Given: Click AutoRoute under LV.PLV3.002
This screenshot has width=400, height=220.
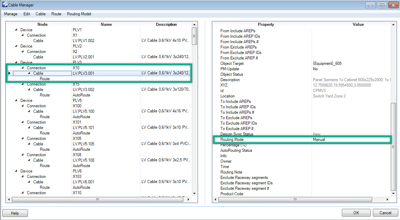Looking at the screenshot, I should 81,95.
